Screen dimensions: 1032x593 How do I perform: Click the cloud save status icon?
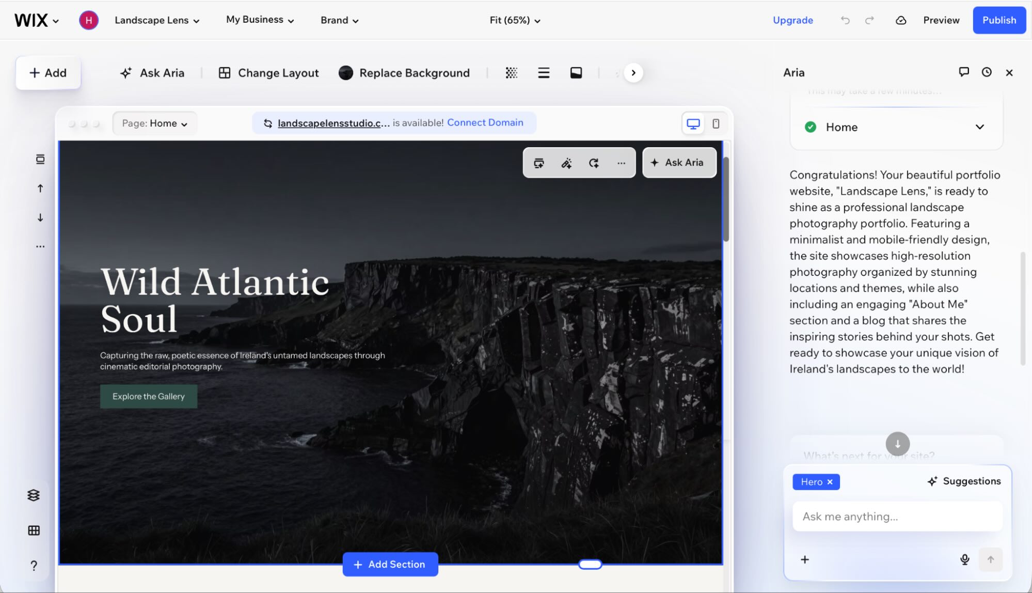[x=901, y=20]
